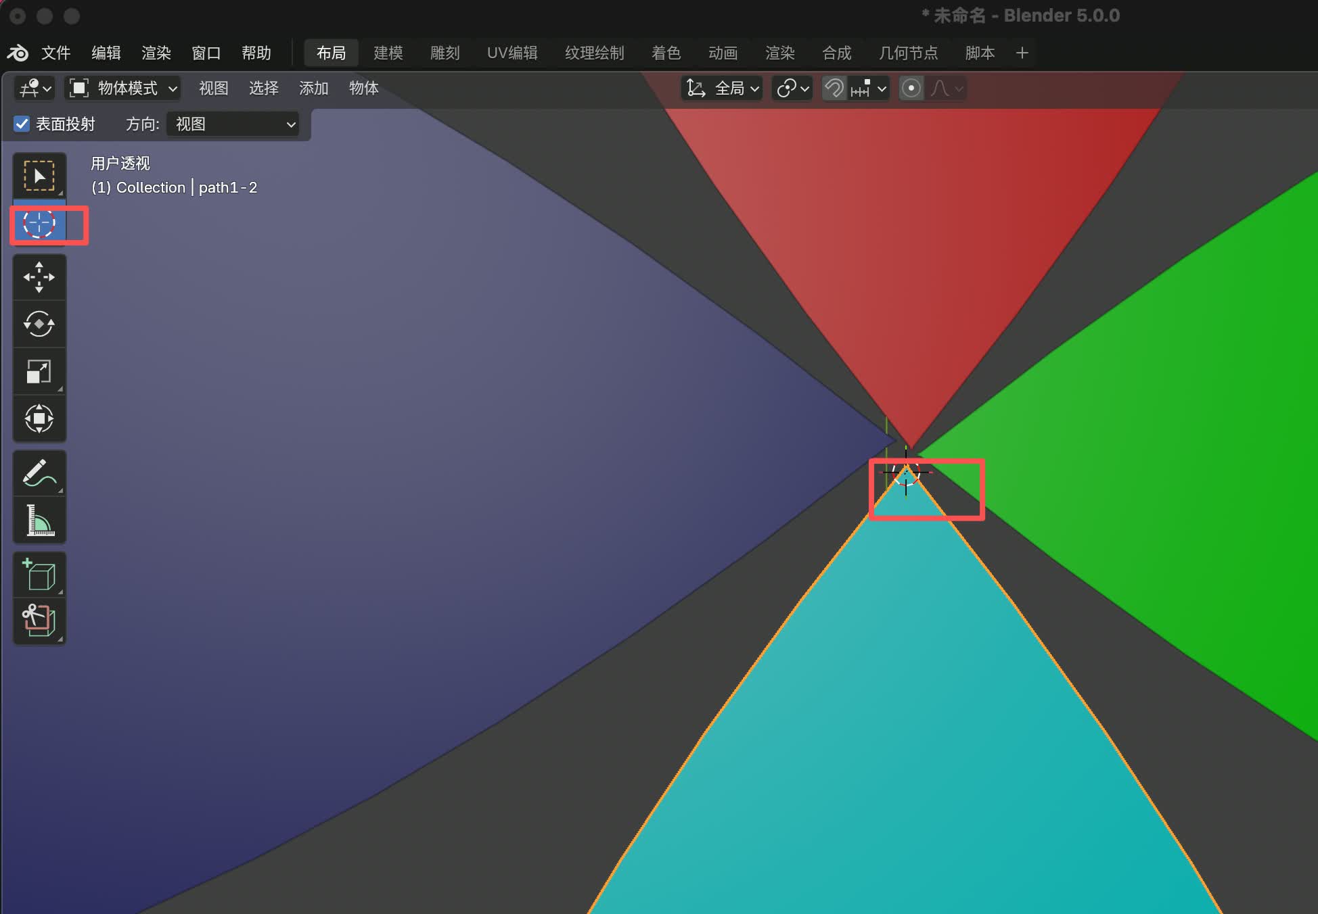Viewport: 1318px width, 914px height.
Task: Open the pivot point dropdown
Action: point(792,89)
